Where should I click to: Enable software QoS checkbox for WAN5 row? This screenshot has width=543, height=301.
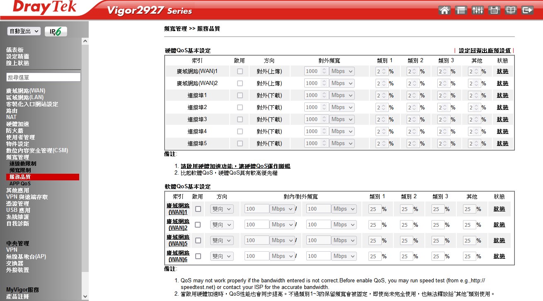198,240
